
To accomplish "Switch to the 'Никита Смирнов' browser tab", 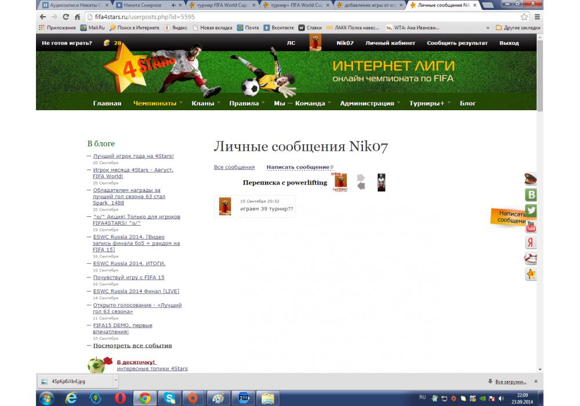I will 148,5.
